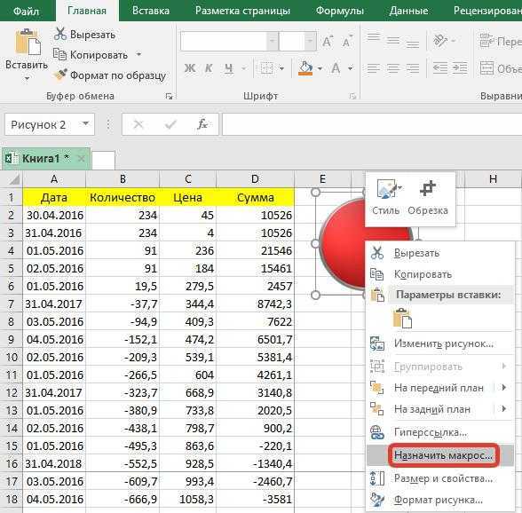Click the Format Painter brush icon
This screenshot has width=522, height=513.
(60, 75)
